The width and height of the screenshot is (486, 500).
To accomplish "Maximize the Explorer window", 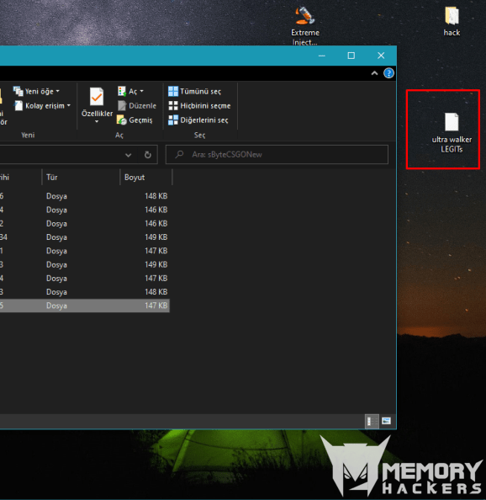I will click(x=351, y=56).
